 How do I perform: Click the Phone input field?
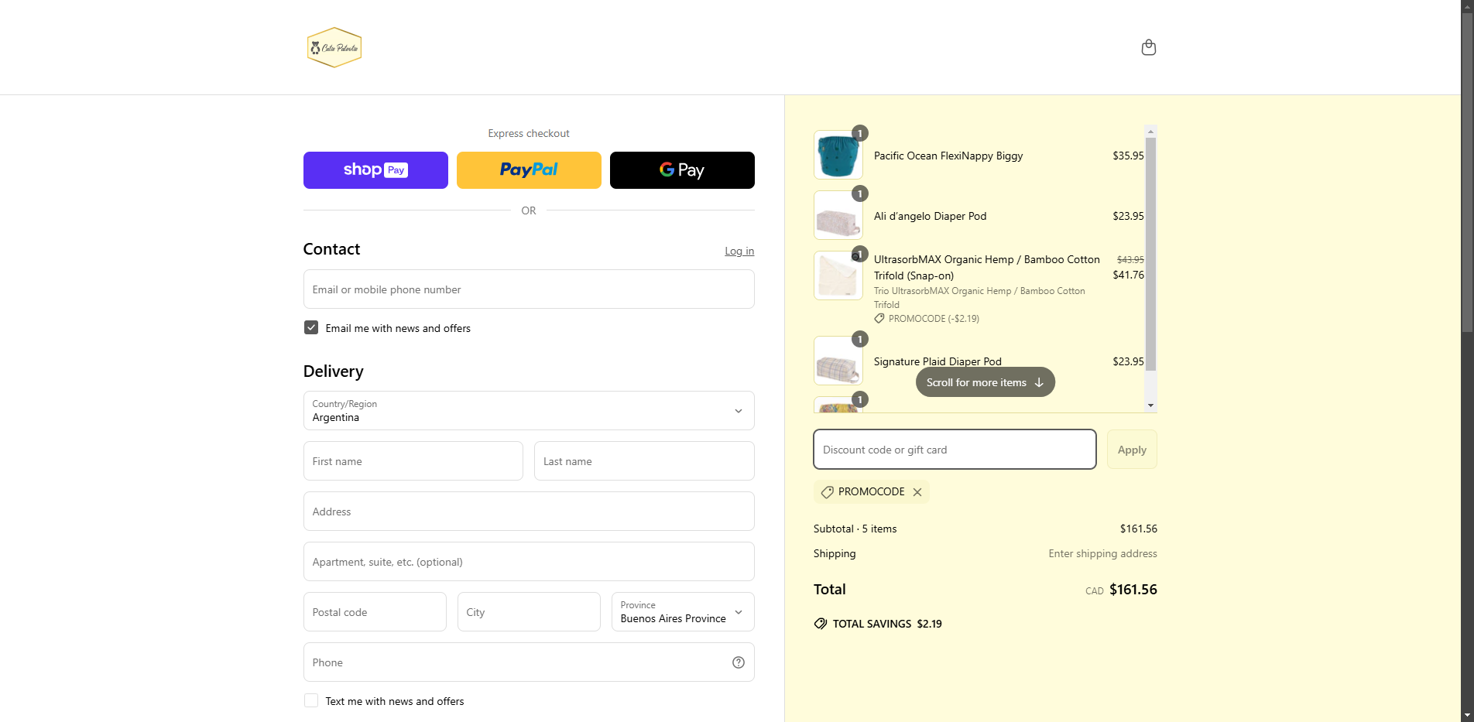pos(529,662)
